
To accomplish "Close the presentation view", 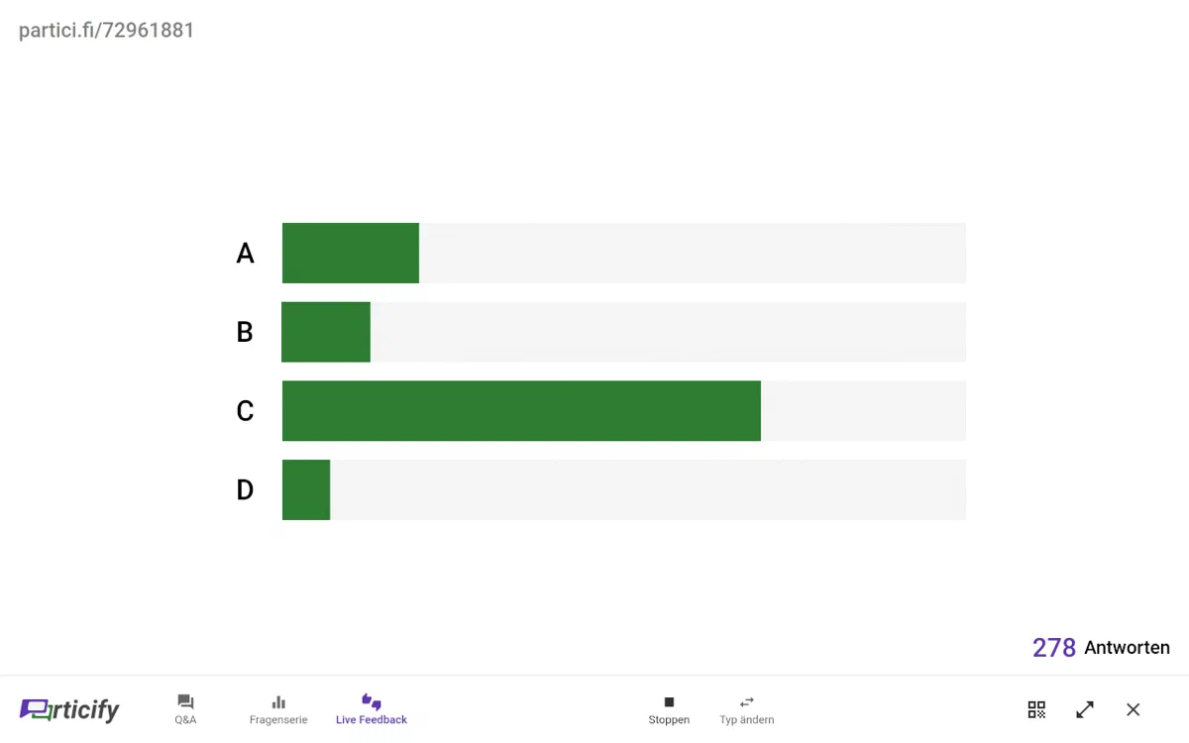I will point(1134,709).
